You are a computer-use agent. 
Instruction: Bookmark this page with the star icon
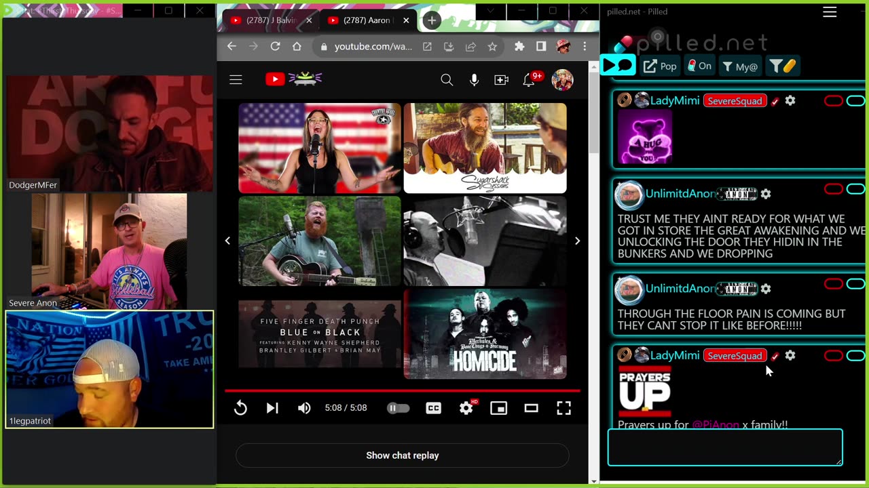[492, 46]
